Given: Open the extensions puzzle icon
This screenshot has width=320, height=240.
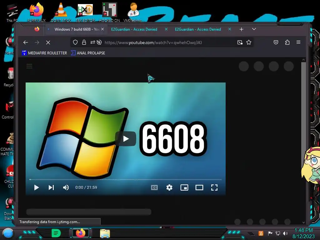Looking at the screenshot, I should coord(287,42).
